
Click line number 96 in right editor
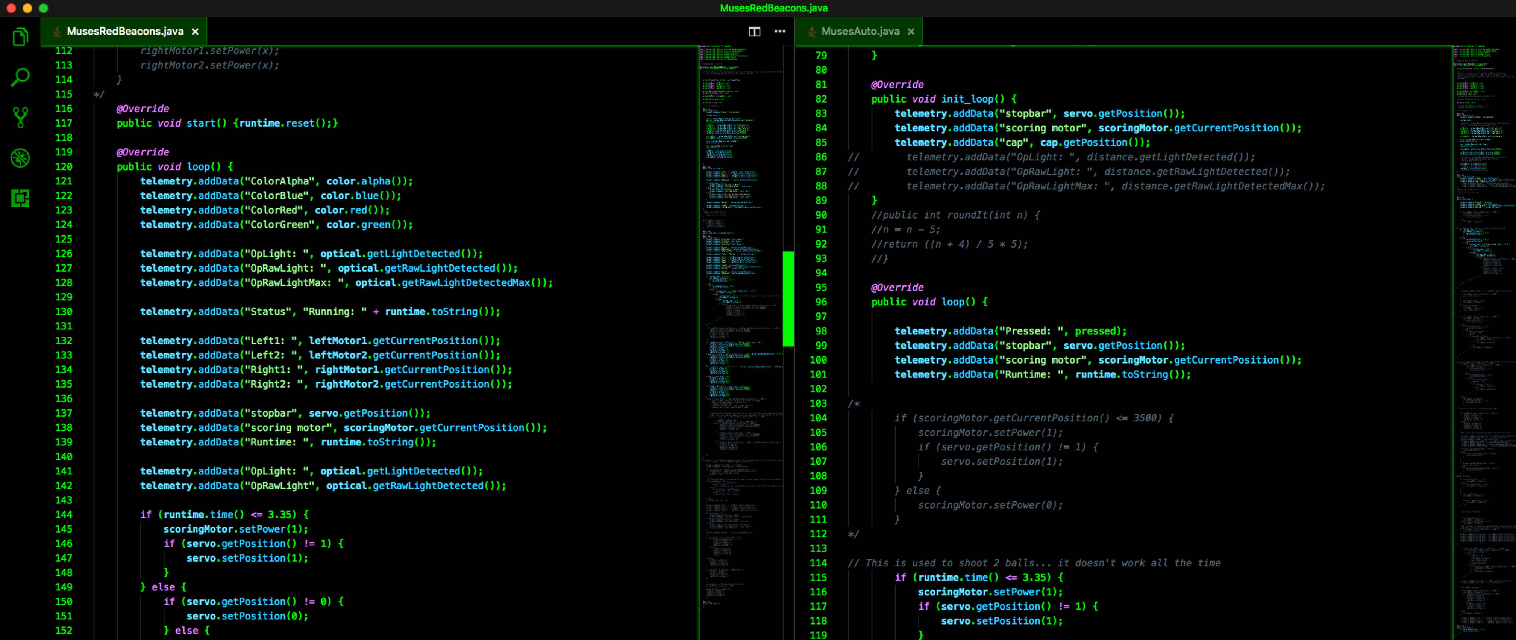click(x=821, y=302)
